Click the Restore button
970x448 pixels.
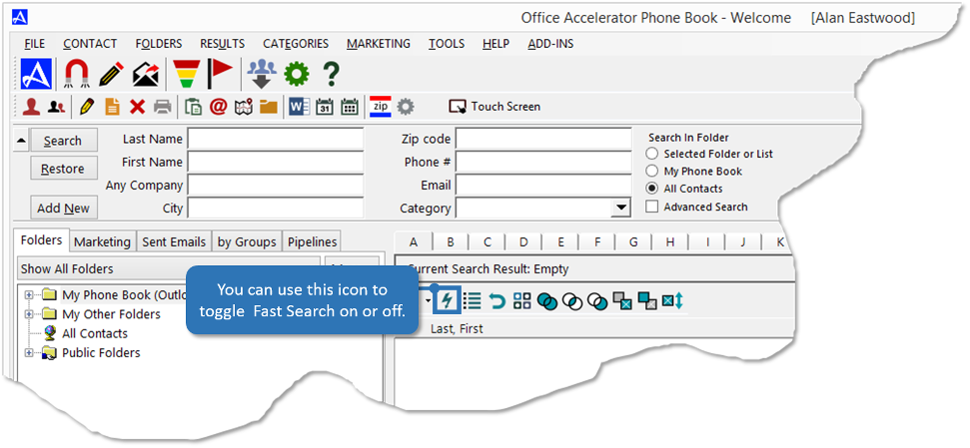(63, 169)
